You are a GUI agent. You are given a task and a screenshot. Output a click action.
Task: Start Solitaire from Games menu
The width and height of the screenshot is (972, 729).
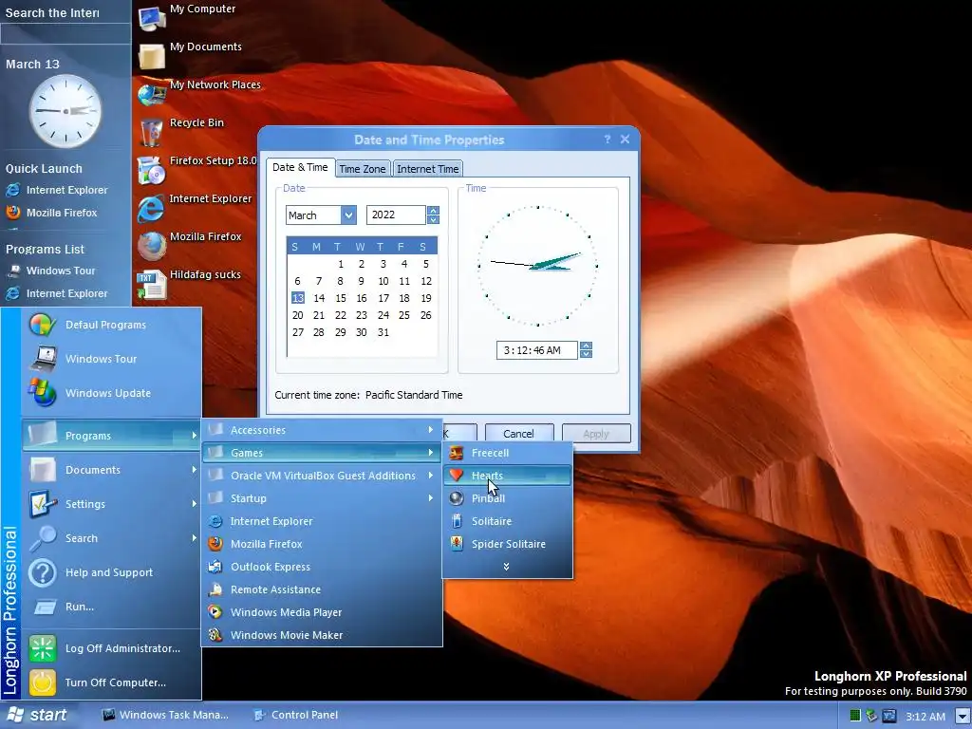point(508,521)
